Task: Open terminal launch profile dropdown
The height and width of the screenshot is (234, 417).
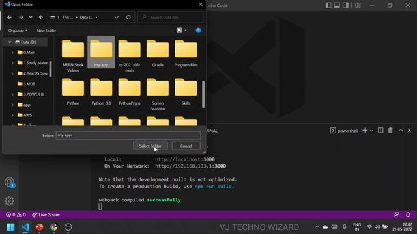Action: (371, 131)
